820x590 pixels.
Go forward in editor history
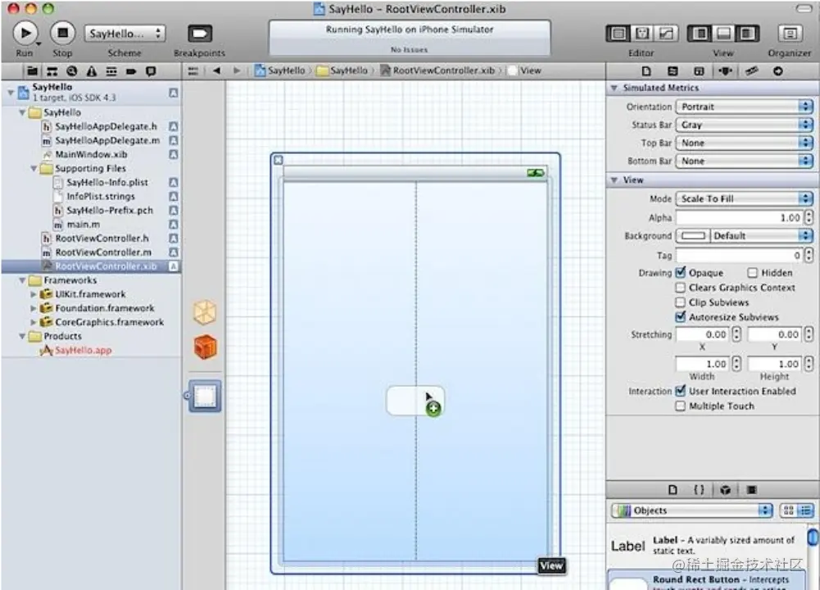tap(237, 70)
